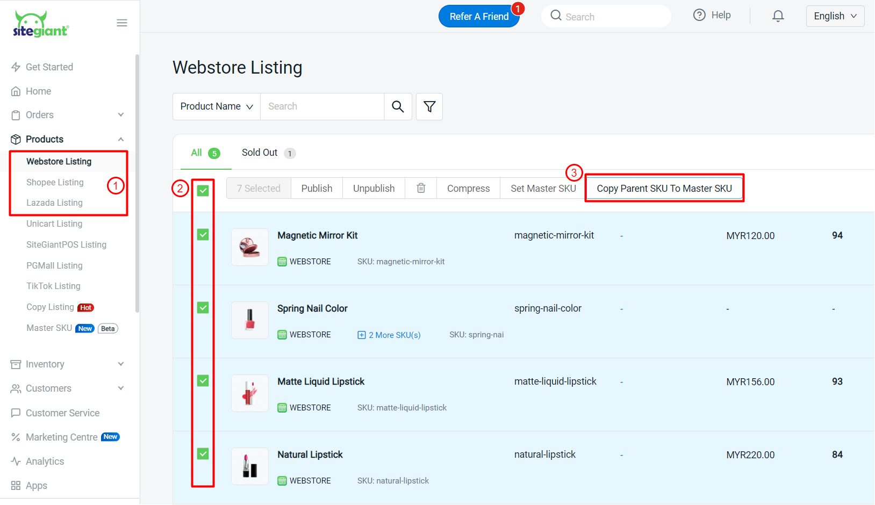The width and height of the screenshot is (875, 505).
Task: Uncheck the Magnetic Mirror Kit checkbox
Action: point(203,234)
